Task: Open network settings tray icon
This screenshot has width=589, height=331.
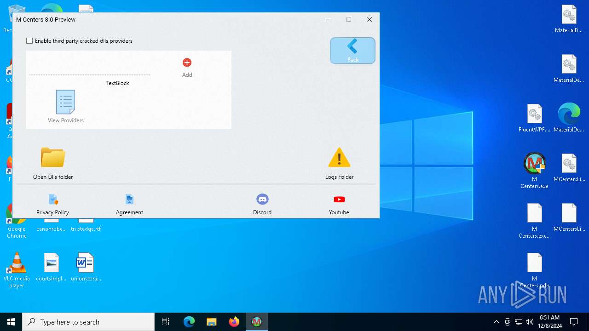Action: [519, 322]
